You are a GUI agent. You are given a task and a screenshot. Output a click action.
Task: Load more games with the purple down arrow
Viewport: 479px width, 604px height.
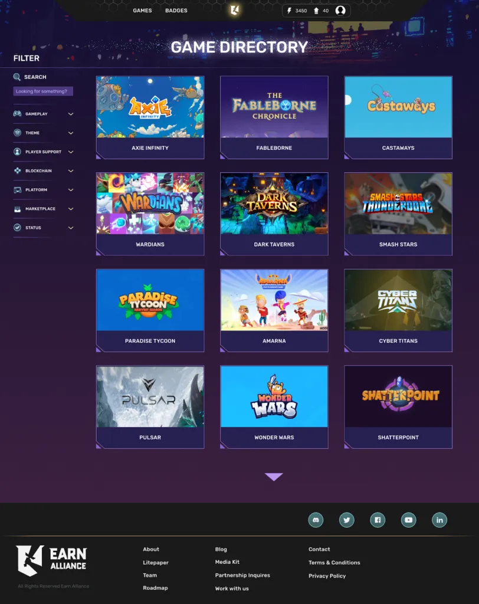click(x=274, y=477)
